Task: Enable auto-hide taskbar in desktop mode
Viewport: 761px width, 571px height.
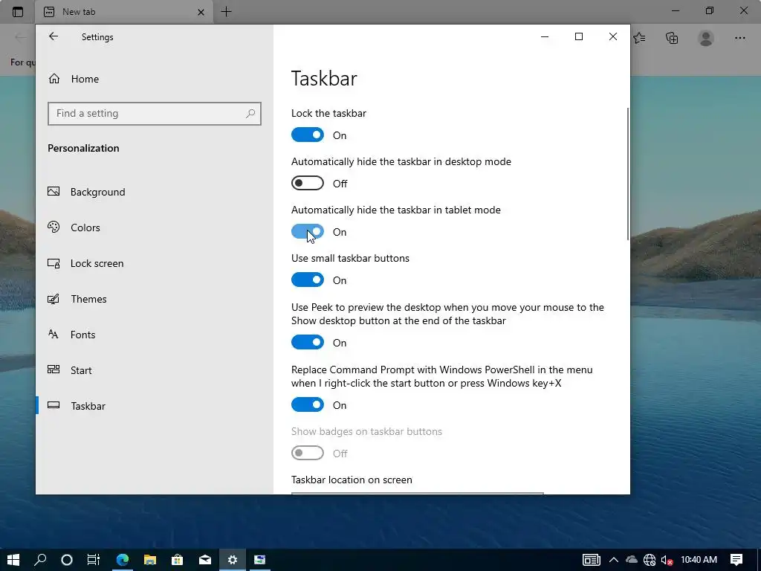Action: (x=308, y=183)
